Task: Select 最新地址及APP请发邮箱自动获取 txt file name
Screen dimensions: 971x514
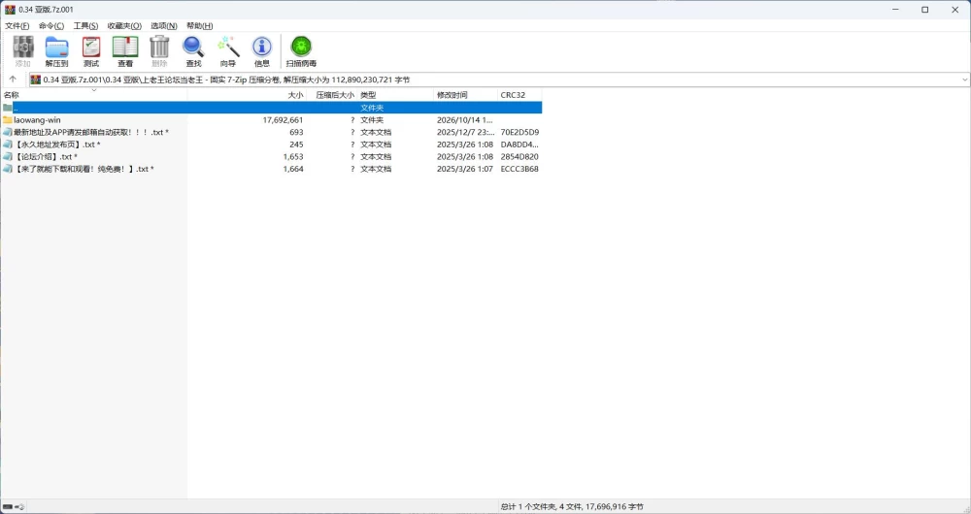Action: pos(91,132)
